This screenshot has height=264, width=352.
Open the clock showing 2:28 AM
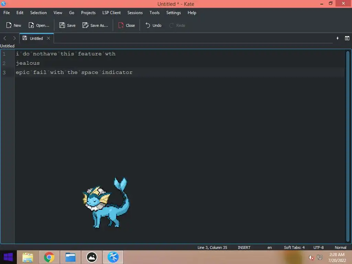(x=337, y=257)
